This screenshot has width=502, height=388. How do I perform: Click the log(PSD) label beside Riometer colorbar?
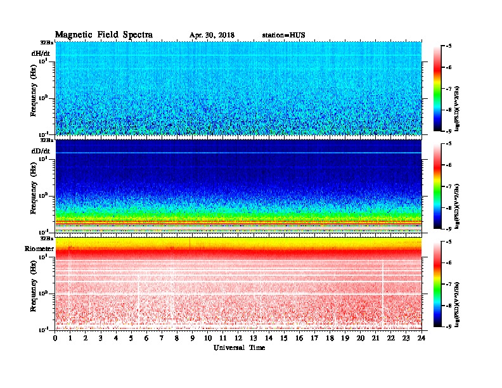click(457, 304)
